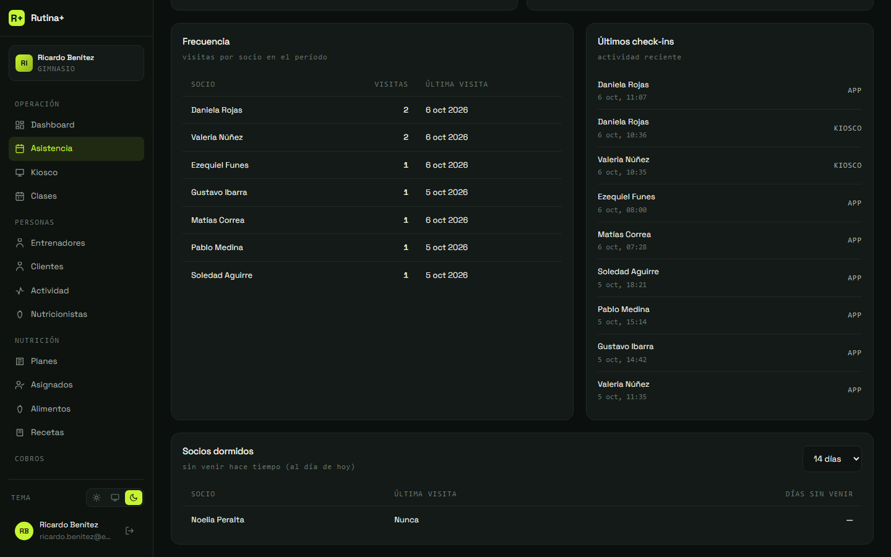The height and width of the screenshot is (557, 891).
Task: Click the logout icon beside Ricardo Benítez
Action: tap(130, 531)
